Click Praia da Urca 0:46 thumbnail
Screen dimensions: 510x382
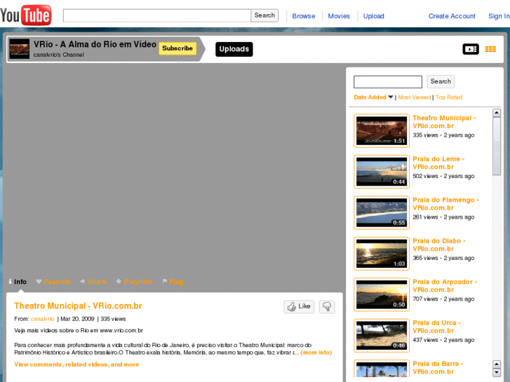coord(382,336)
